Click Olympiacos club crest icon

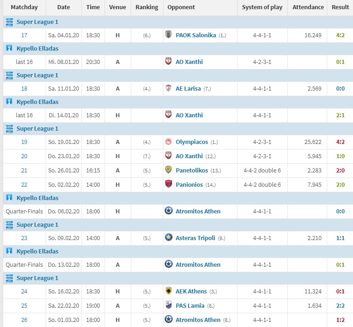coord(168,142)
